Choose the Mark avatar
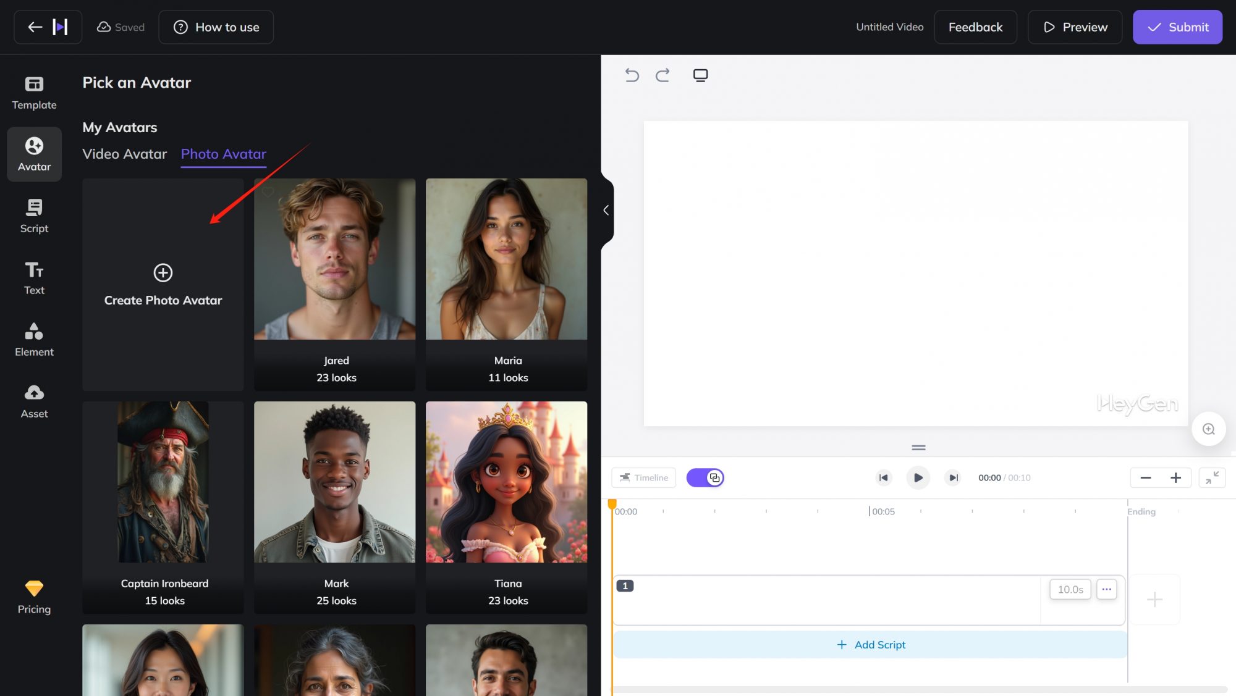Viewport: 1236px width, 696px height. coord(335,508)
